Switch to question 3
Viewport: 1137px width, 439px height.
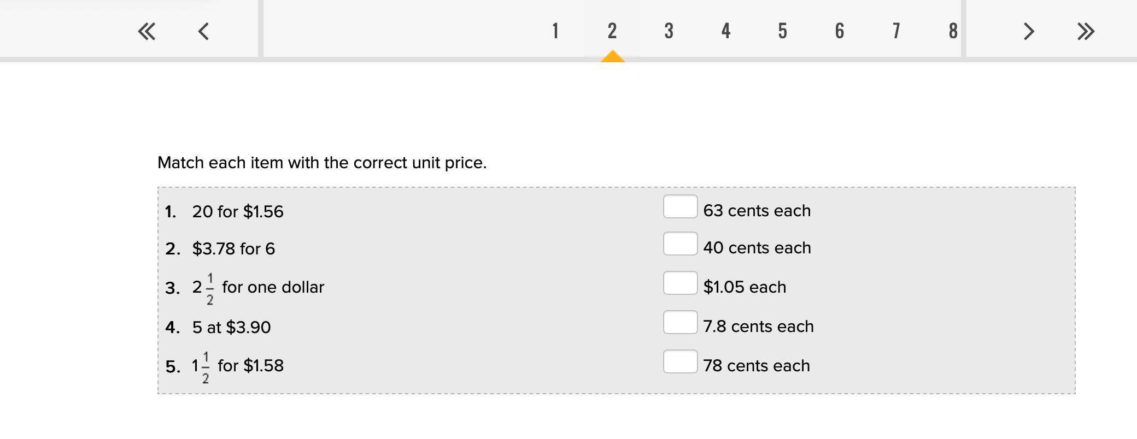[x=669, y=31]
